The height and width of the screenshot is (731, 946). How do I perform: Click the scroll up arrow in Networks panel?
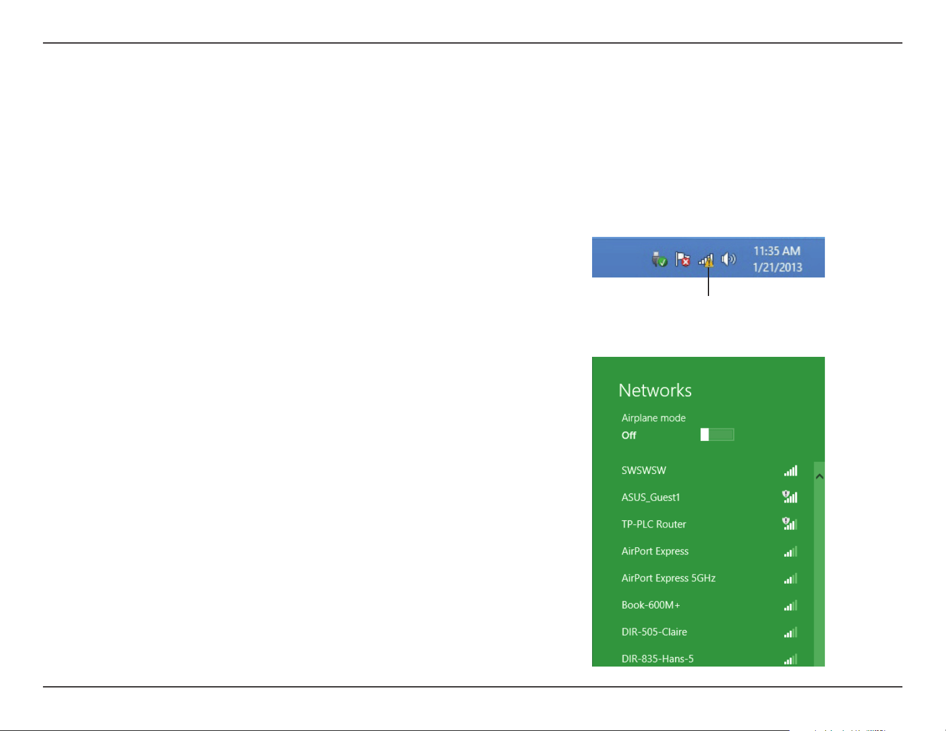(819, 476)
